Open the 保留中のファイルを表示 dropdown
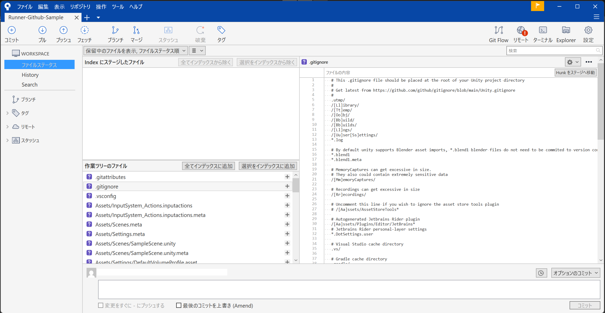 pyautogui.click(x=135, y=50)
